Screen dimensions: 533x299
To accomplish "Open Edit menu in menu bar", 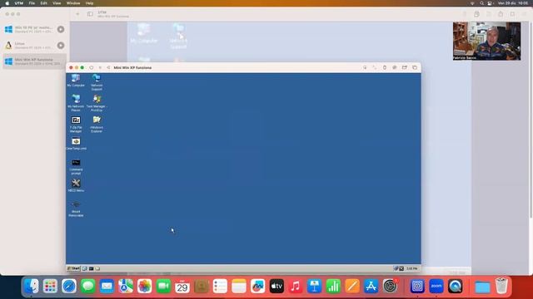I will [44, 3].
